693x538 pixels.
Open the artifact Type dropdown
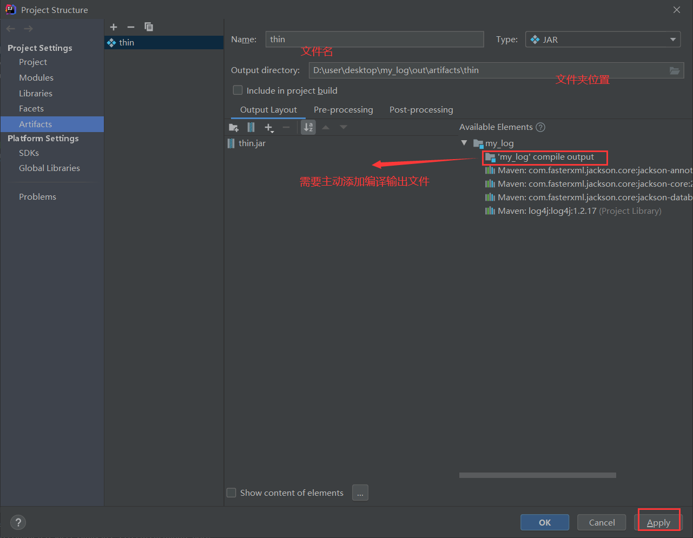[x=604, y=40]
